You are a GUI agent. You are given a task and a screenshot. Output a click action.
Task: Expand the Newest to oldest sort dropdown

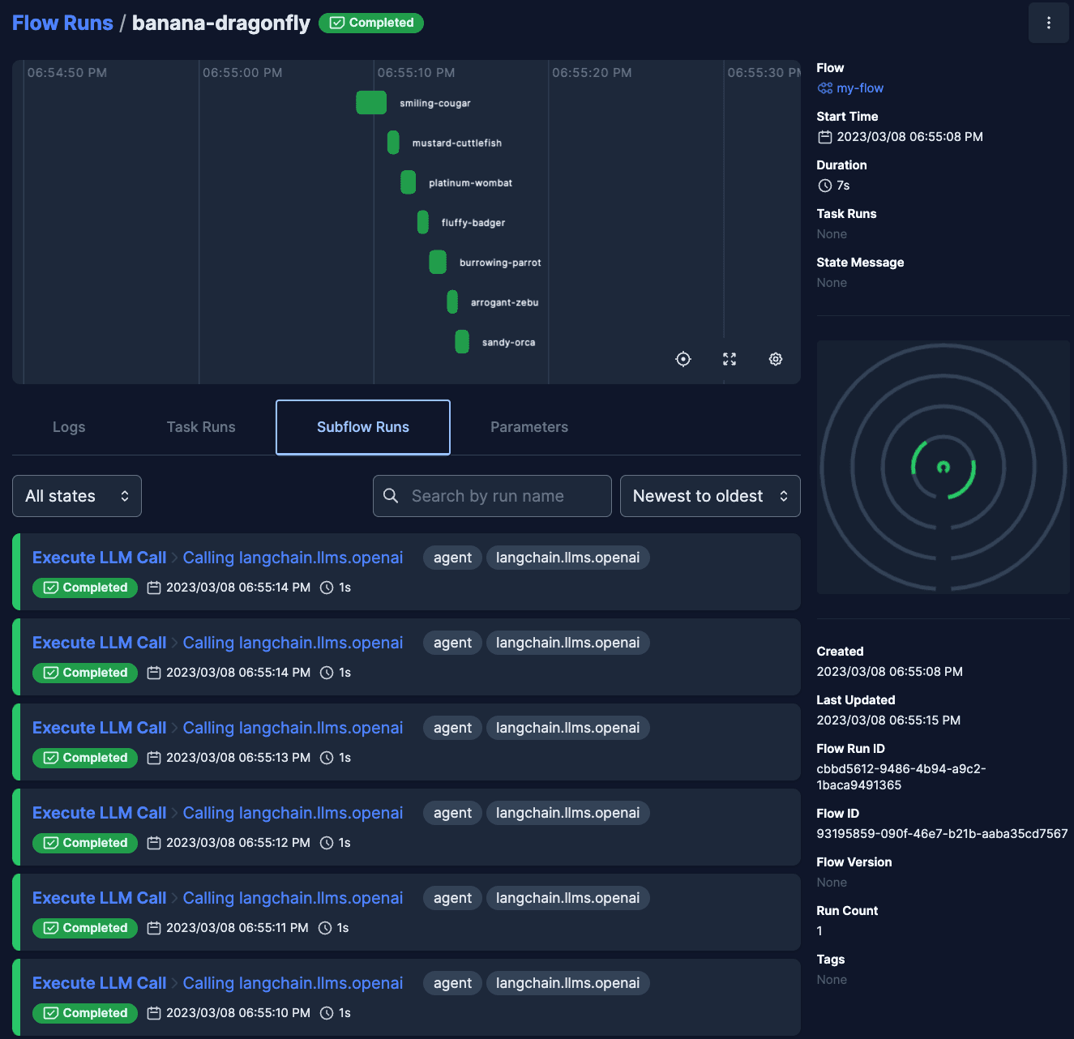[x=710, y=496]
